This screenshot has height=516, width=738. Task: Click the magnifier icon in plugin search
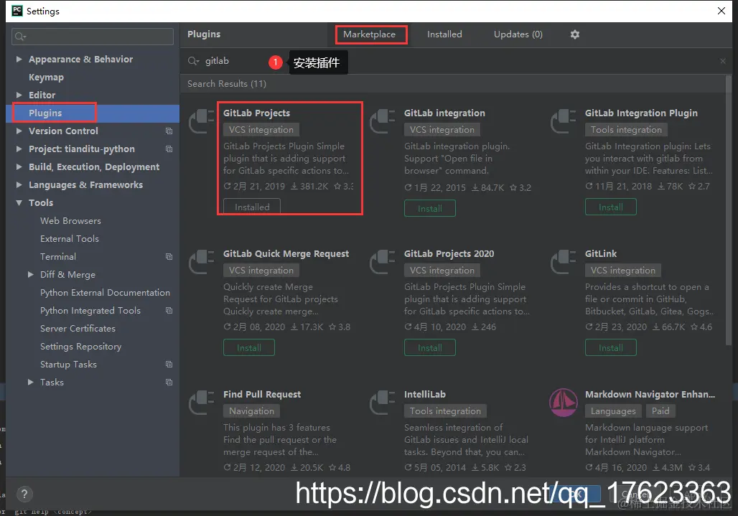click(x=193, y=61)
